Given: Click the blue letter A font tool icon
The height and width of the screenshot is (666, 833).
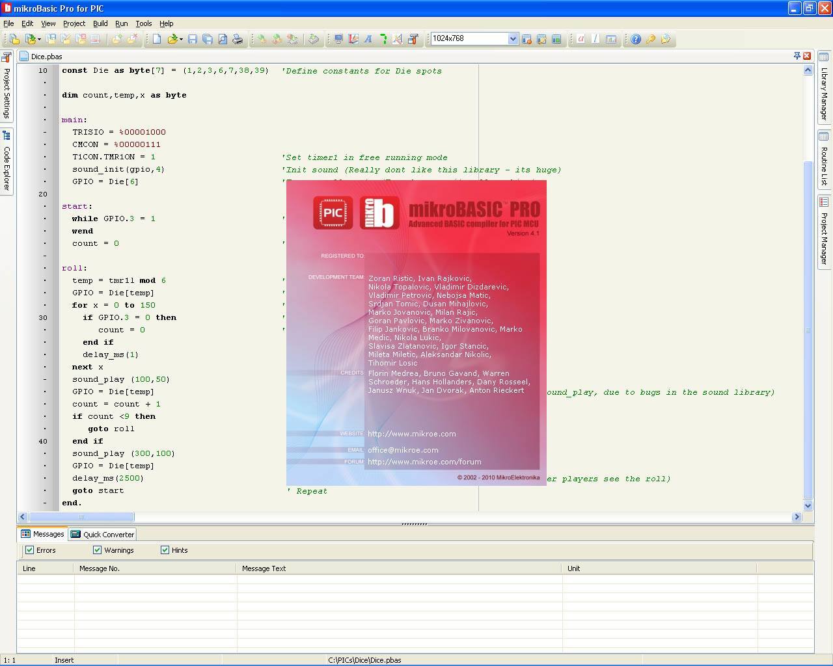Looking at the screenshot, I should (x=368, y=39).
